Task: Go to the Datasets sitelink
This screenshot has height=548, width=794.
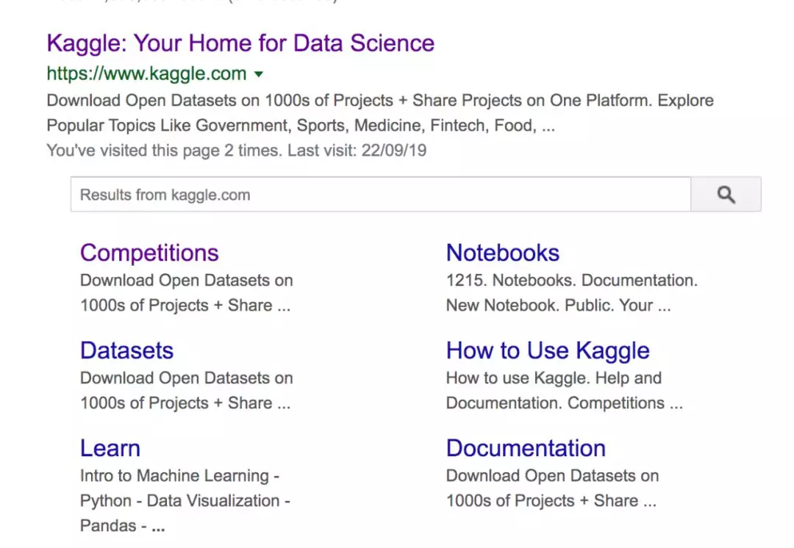Action: click(126, 350)
